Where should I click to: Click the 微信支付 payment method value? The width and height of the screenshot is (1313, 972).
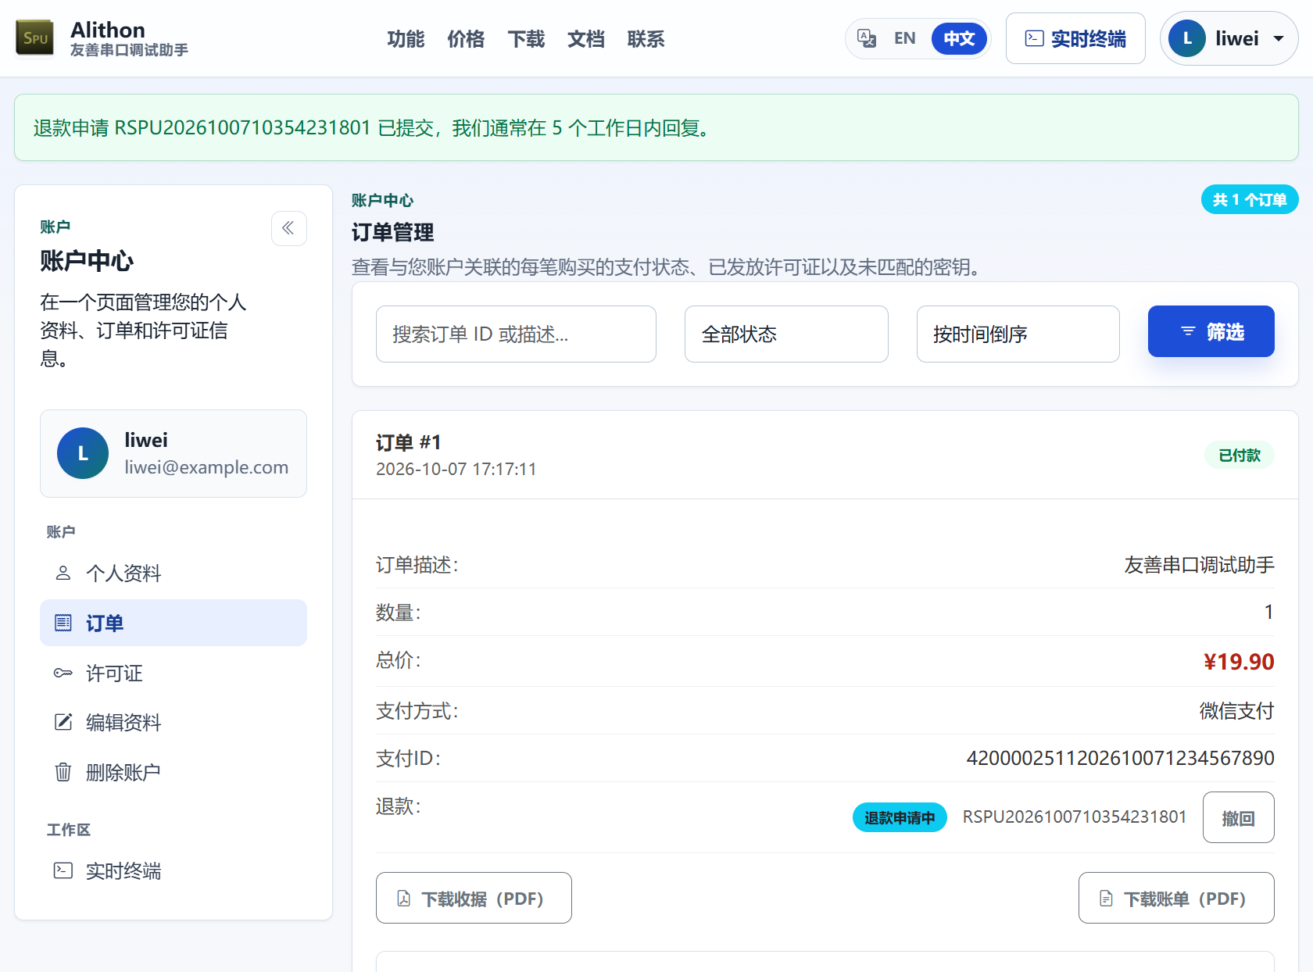pos(1236,711)
